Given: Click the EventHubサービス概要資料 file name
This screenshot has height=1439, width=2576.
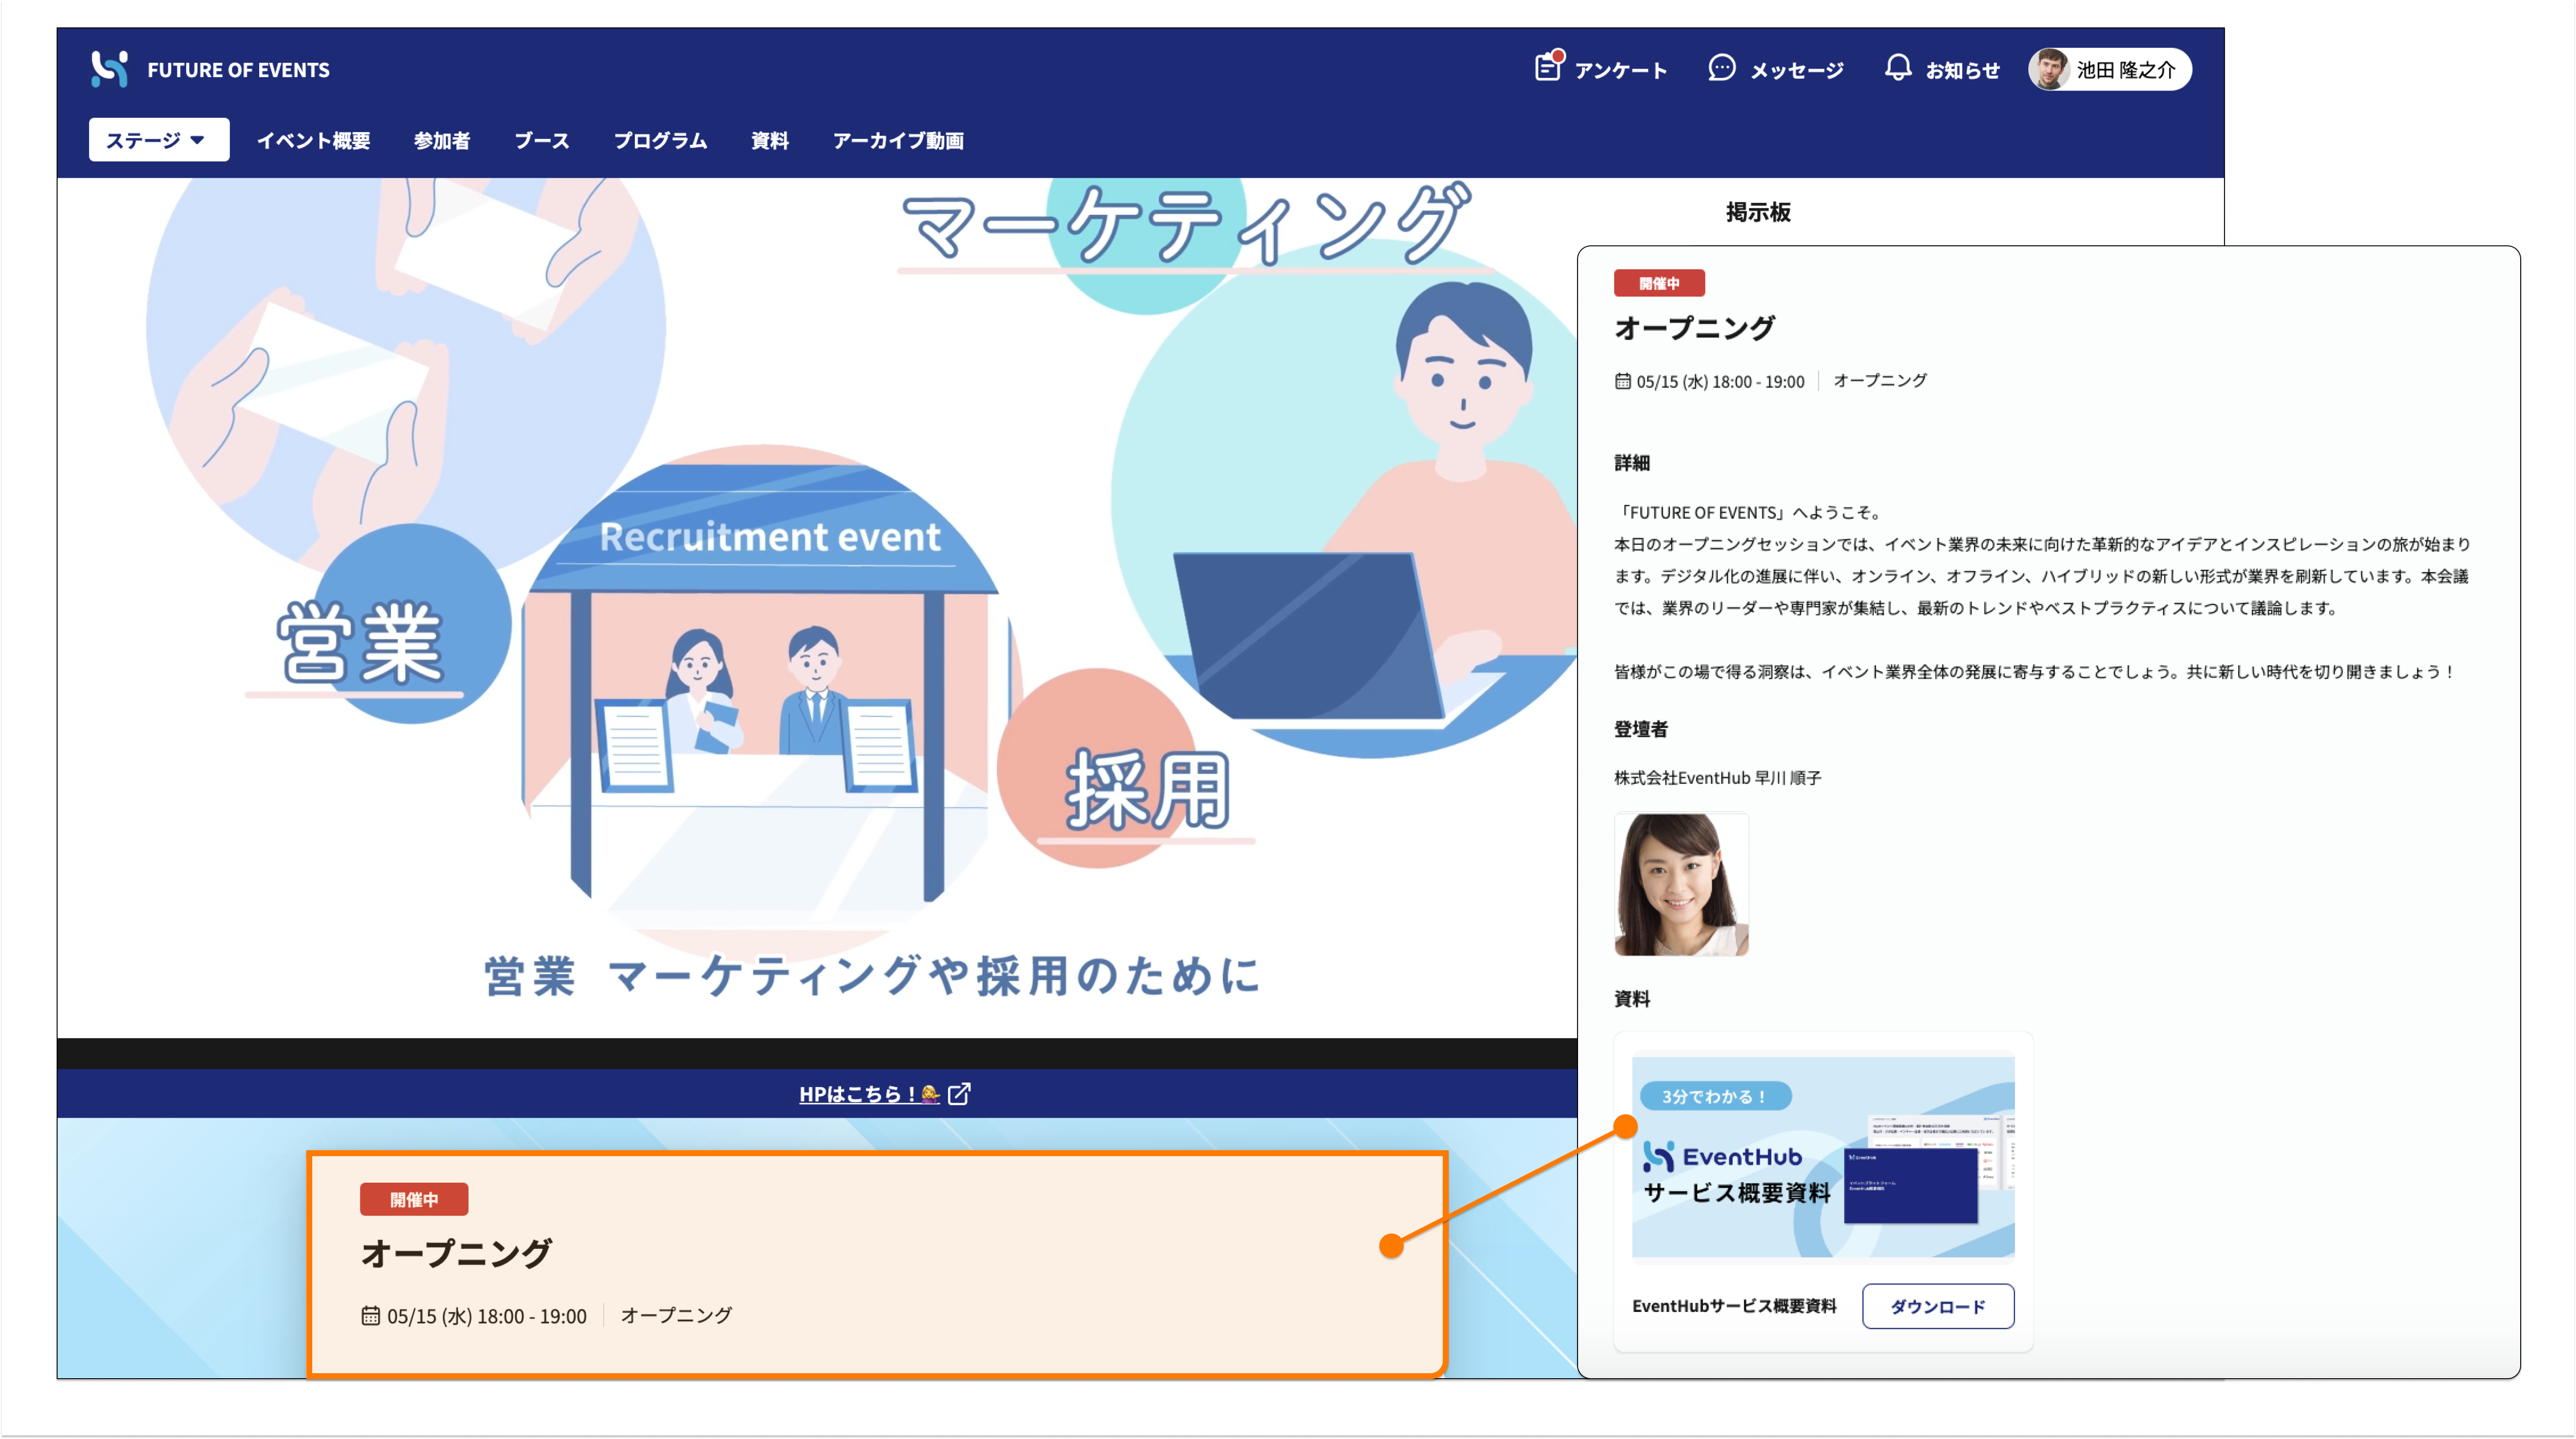Looking at the screenshot, I should point(1734,1306).
